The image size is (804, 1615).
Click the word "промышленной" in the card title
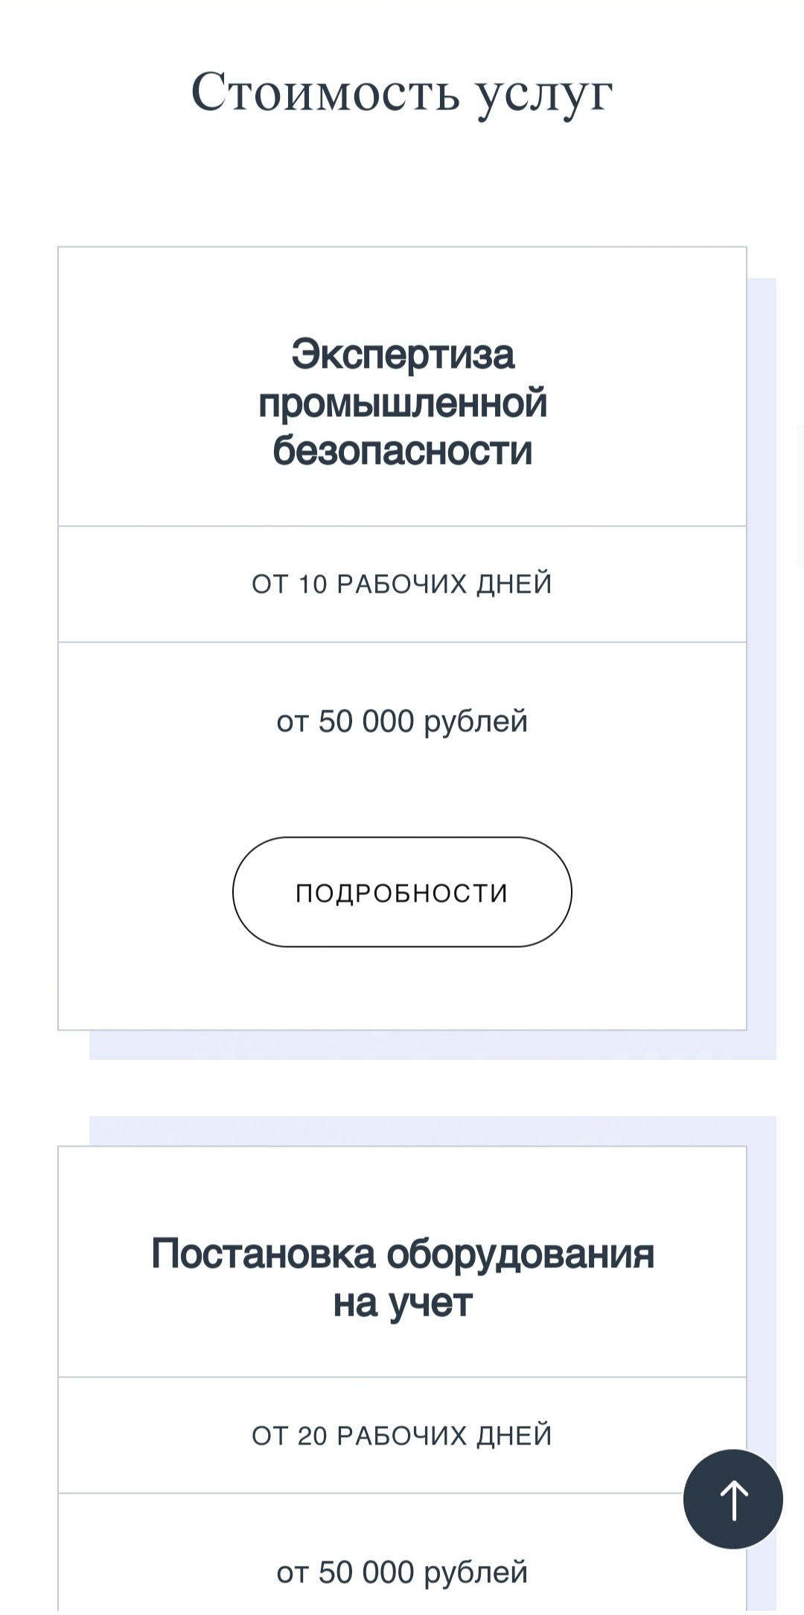402,403
